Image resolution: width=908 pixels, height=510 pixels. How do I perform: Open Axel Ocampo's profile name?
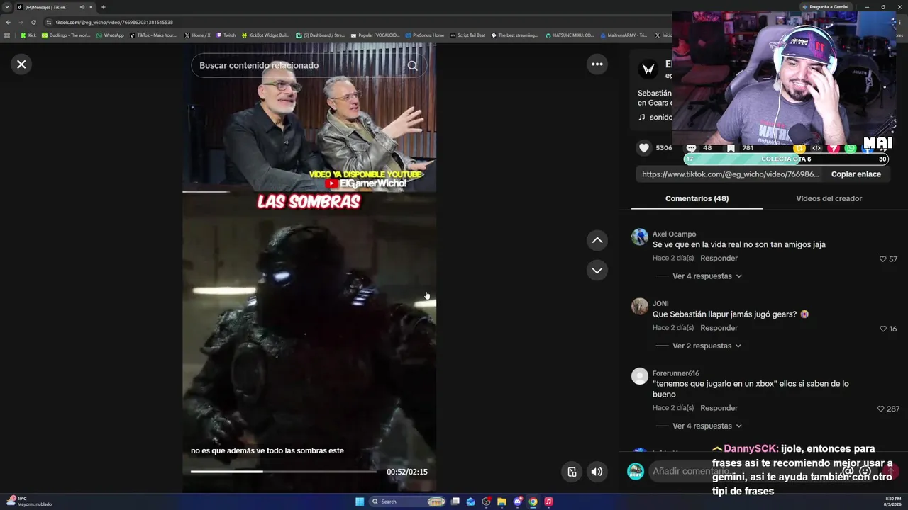pyautogui.click(x=674, y=234)
